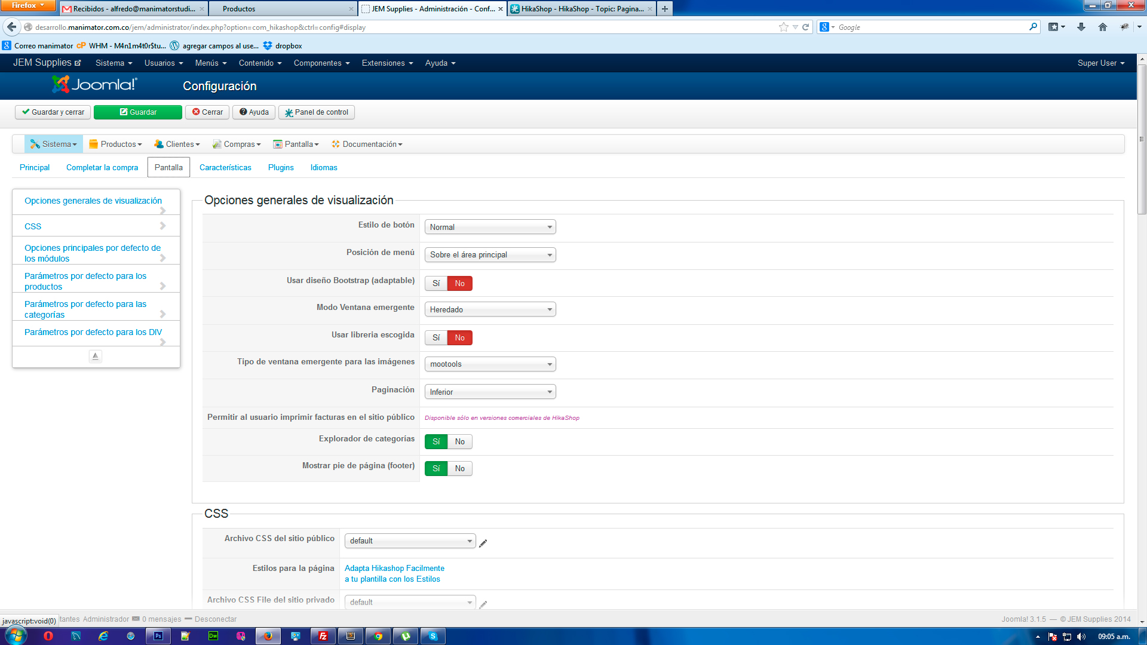This screenshot has width=1147, height=645.
Task: Turn off footer display with No
Action: 459,469
